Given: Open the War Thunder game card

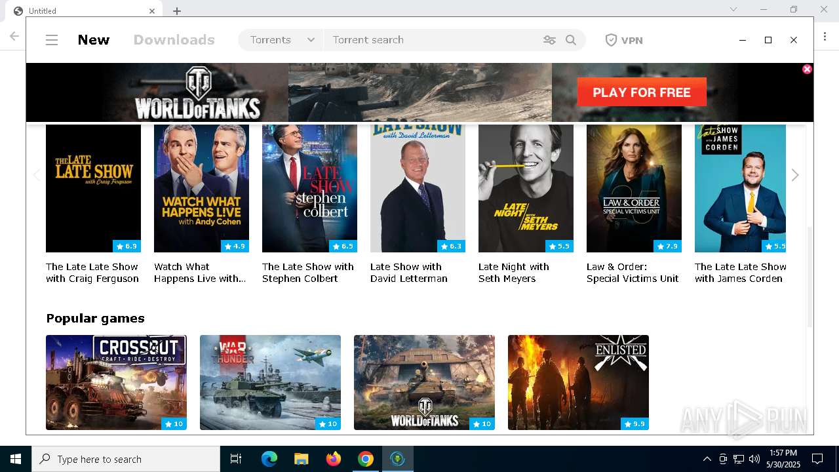Looking at the screenshot, I should coord(270,382).
